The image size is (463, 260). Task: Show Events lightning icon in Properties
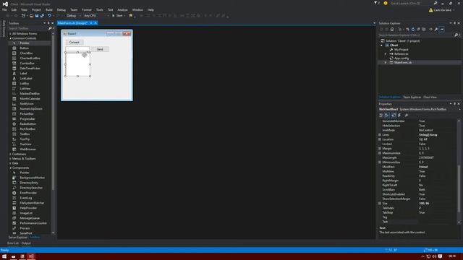tap(399, 116)
